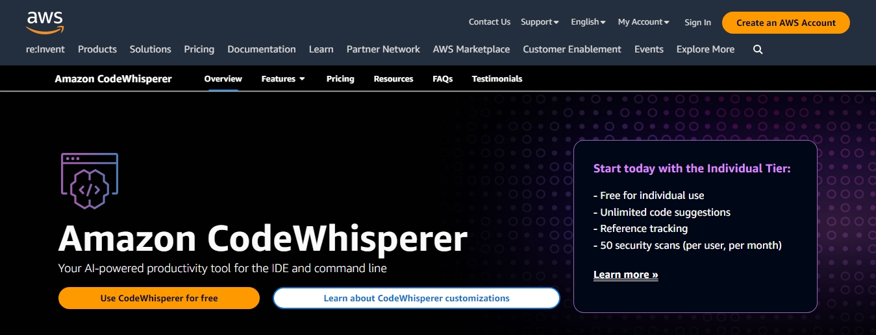Open the Pricing tab in CodeWhisperer subnav
This screenshot has height=335, width=876.
pos(340,79)
